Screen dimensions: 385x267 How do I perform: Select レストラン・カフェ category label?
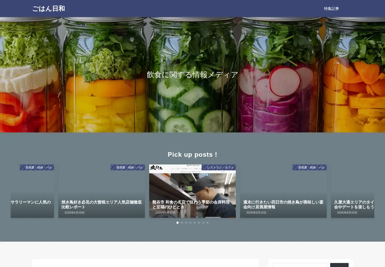[219, 167]
